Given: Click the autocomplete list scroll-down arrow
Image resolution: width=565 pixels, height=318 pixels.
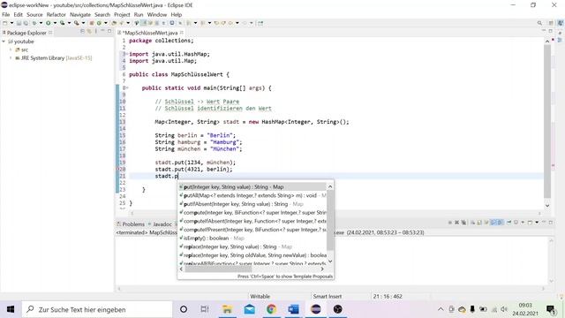Looking at the screenshot, I should (x=330, y=261).
